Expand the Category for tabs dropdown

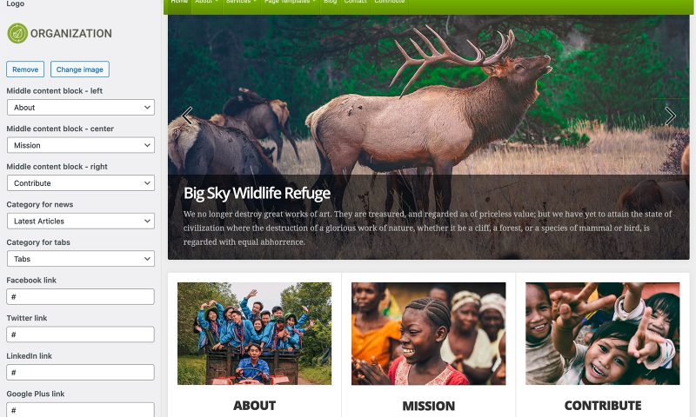point(81,259)
